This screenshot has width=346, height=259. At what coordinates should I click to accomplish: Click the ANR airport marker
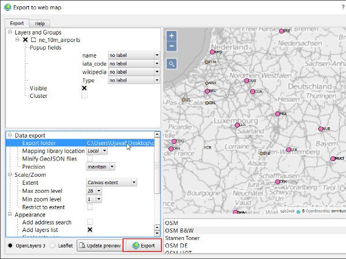point(207,83)
